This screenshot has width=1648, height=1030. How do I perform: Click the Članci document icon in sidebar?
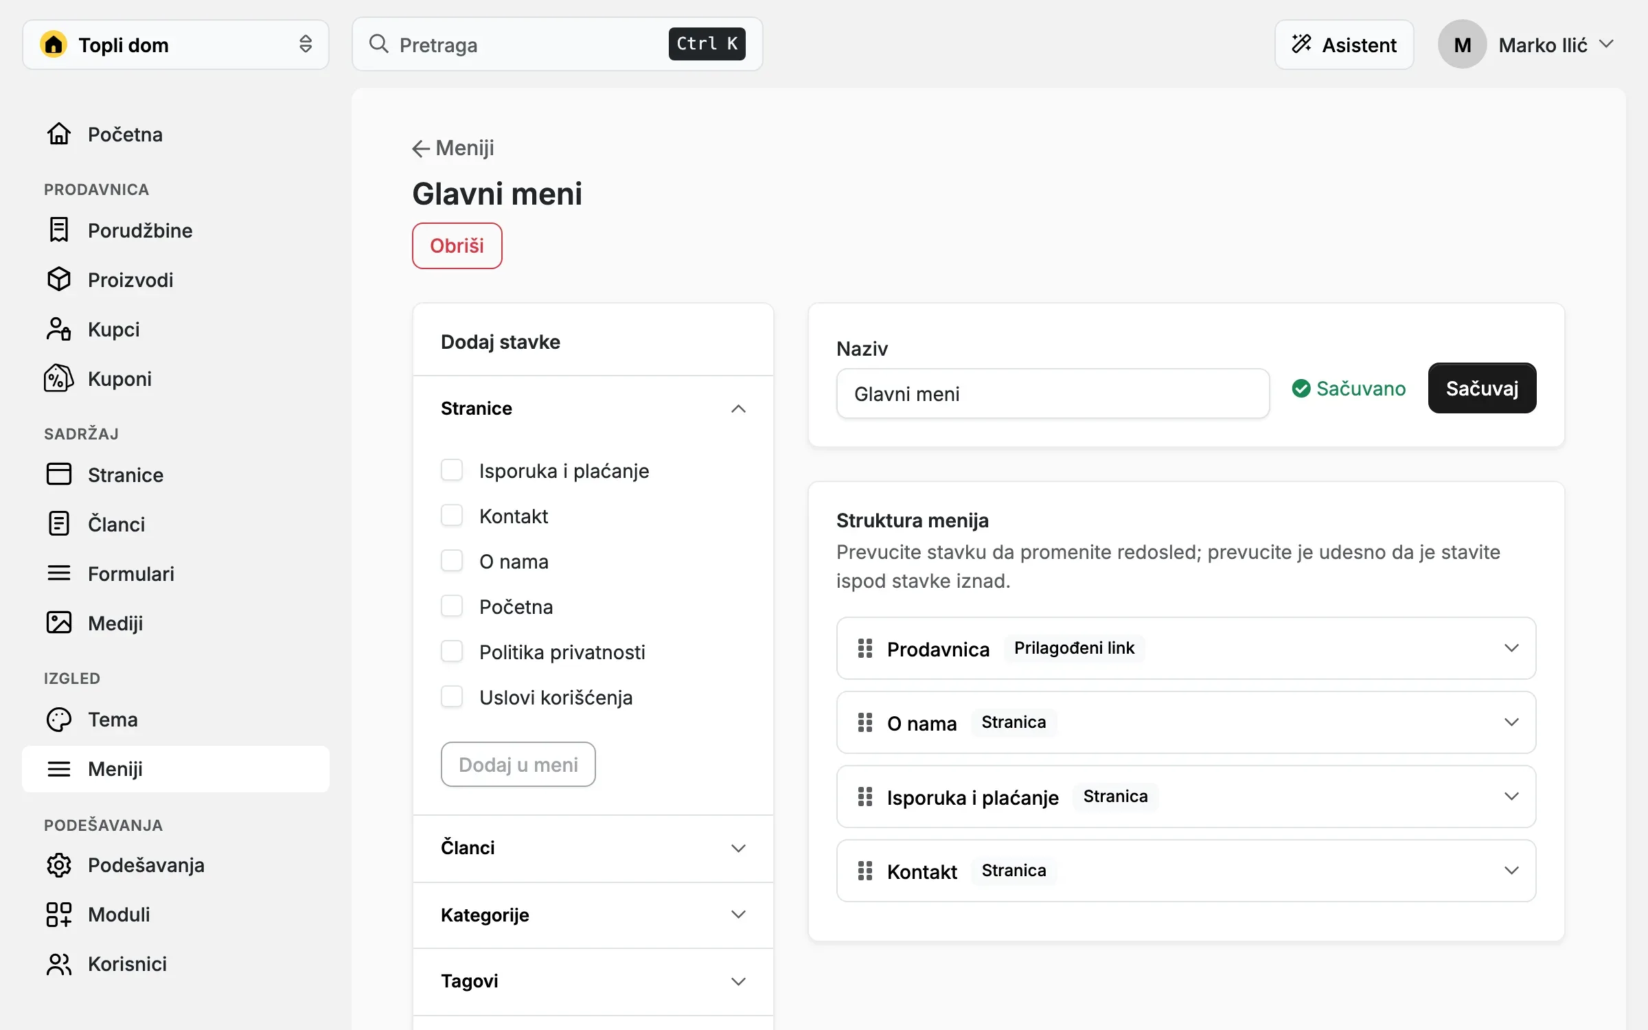59,524
